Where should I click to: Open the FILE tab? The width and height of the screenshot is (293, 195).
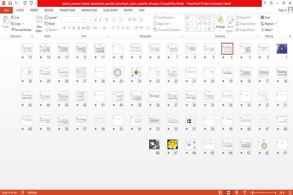pyautogui.click(x=6, y=10)
